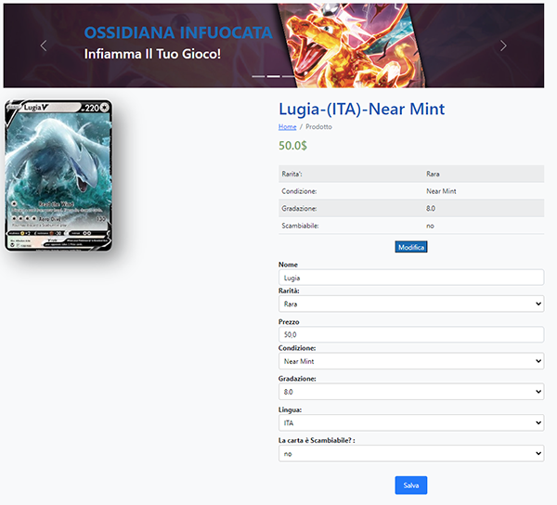
Task: Focus the Nome input field
Action: click(411, 278)
